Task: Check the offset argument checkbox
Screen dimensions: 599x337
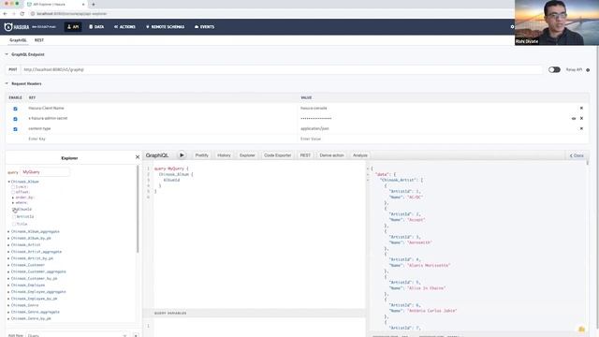Action: click(x=13, y=192)
